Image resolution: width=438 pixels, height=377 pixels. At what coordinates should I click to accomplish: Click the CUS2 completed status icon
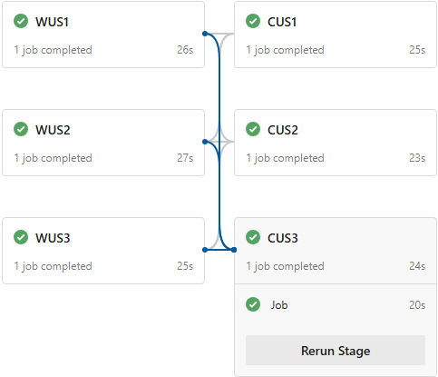click(x=253, y=129)
